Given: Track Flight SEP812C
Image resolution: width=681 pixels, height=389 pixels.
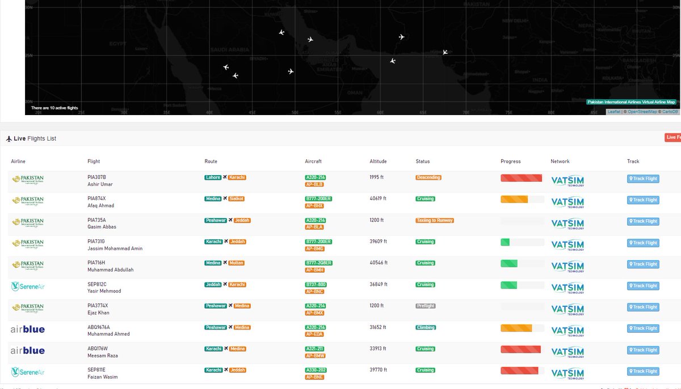Looking at the screenshot, I should click(x=643, y=286).
